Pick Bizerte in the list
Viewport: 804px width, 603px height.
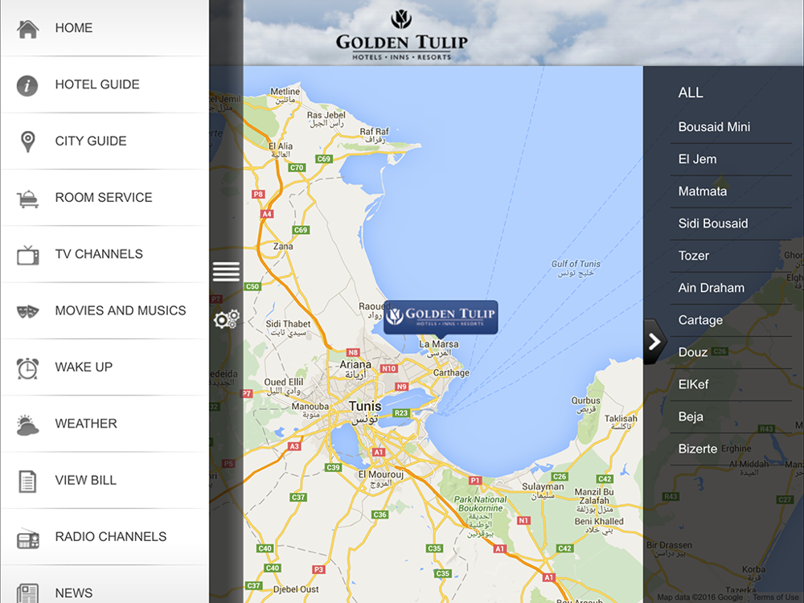point(731,449)
